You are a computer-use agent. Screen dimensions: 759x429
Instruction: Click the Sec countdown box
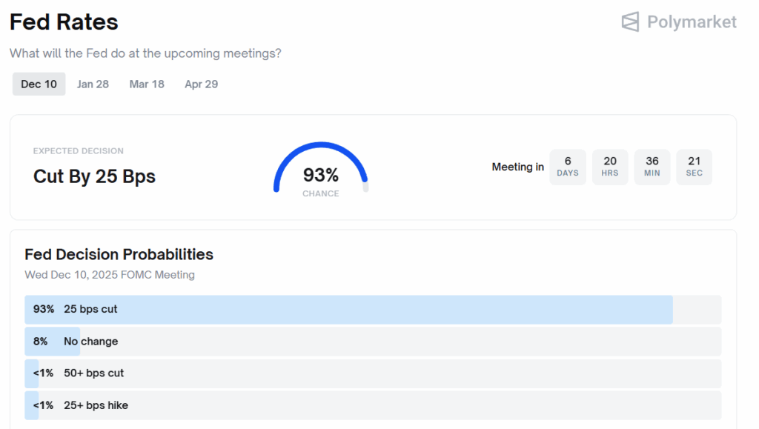point(695,167)
